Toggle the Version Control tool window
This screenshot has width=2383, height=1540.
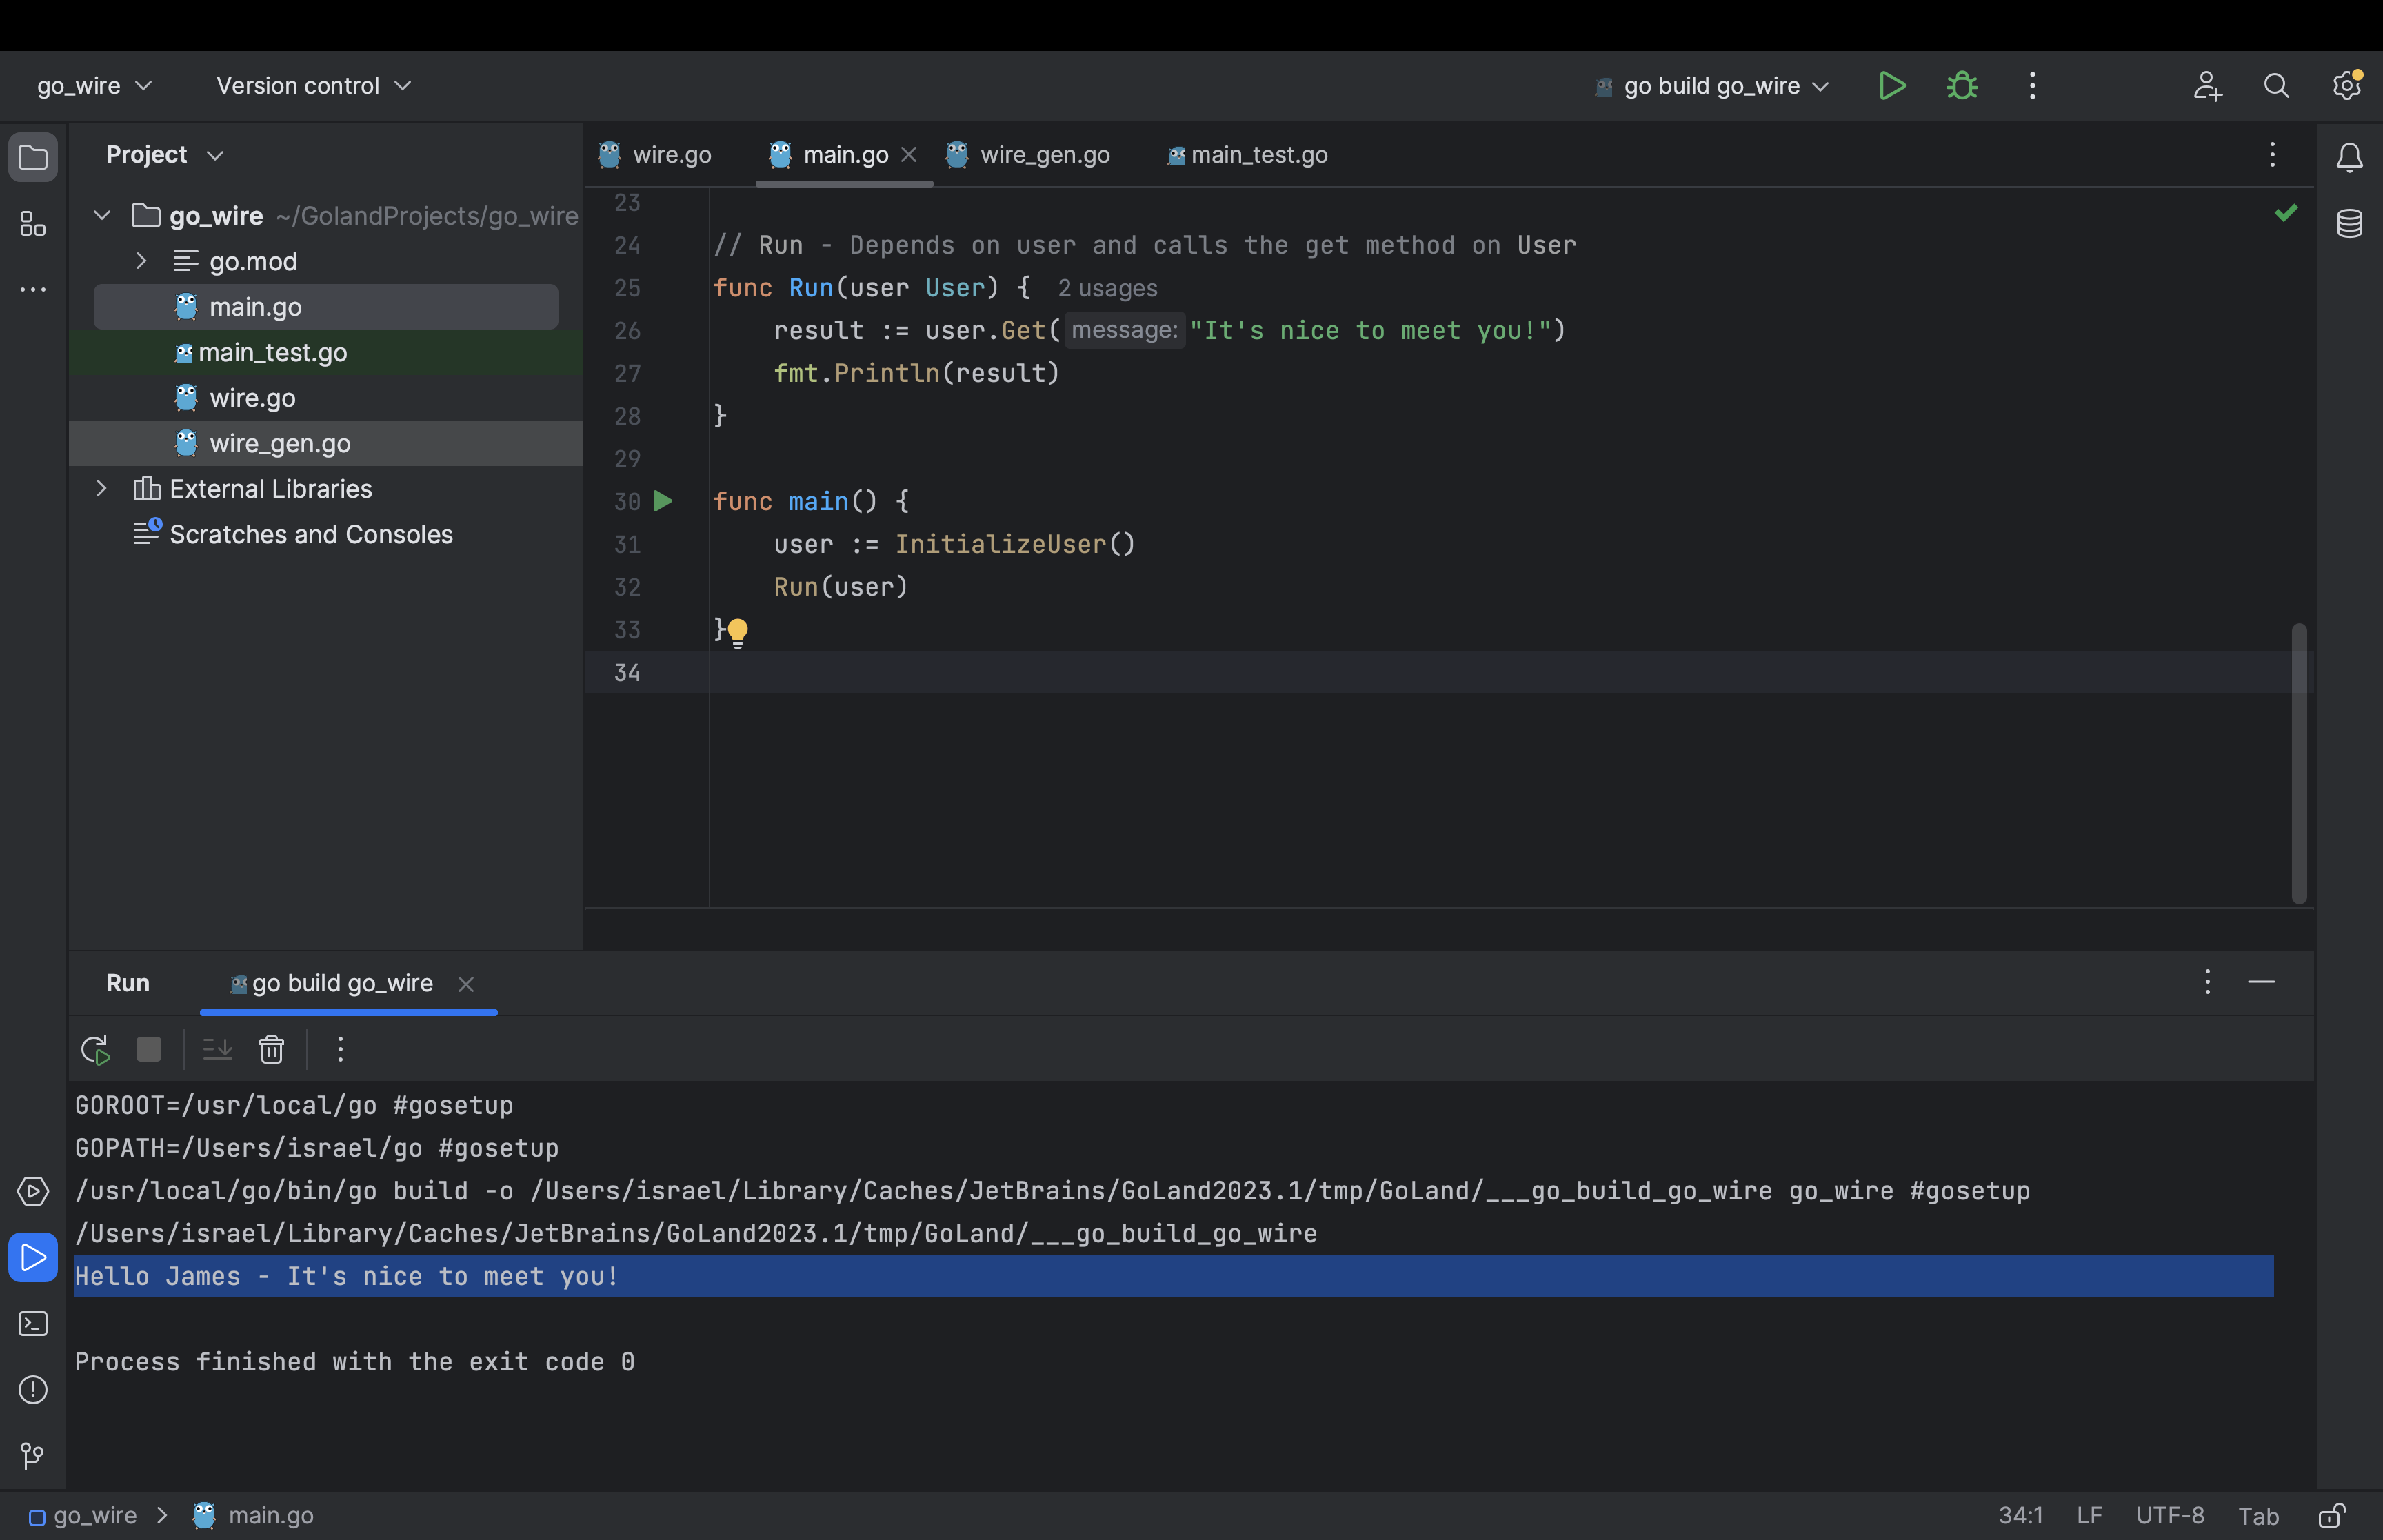[30, 1456]
